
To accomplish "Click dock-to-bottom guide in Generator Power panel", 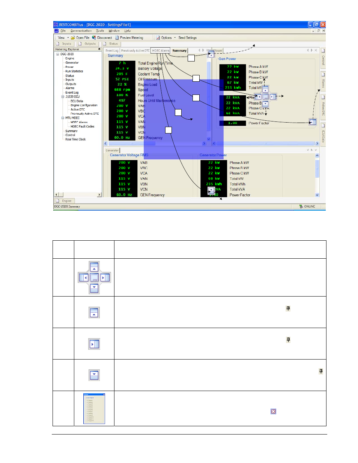I will 211,190.
